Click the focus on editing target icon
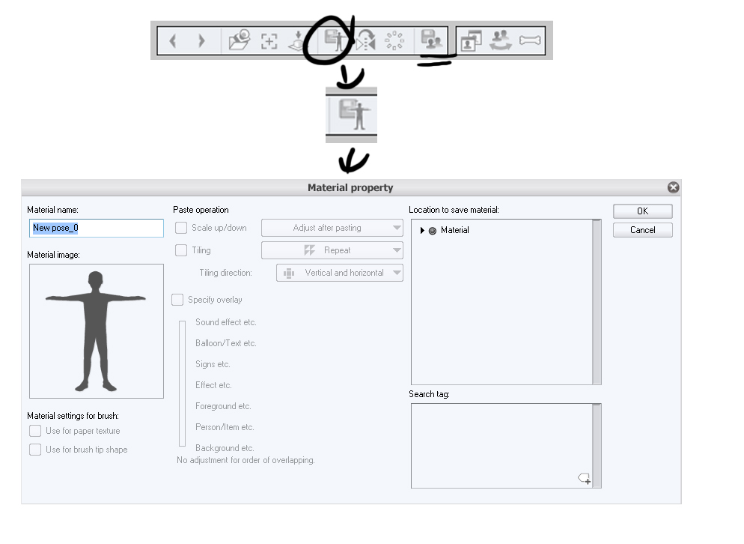Image resolution: width=744 pixels, height=544 pixels. pyautogui.click(x=269, y=41)
